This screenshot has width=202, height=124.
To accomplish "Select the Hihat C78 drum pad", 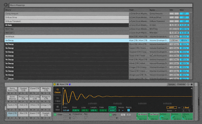I will click(x=34, y=106).
